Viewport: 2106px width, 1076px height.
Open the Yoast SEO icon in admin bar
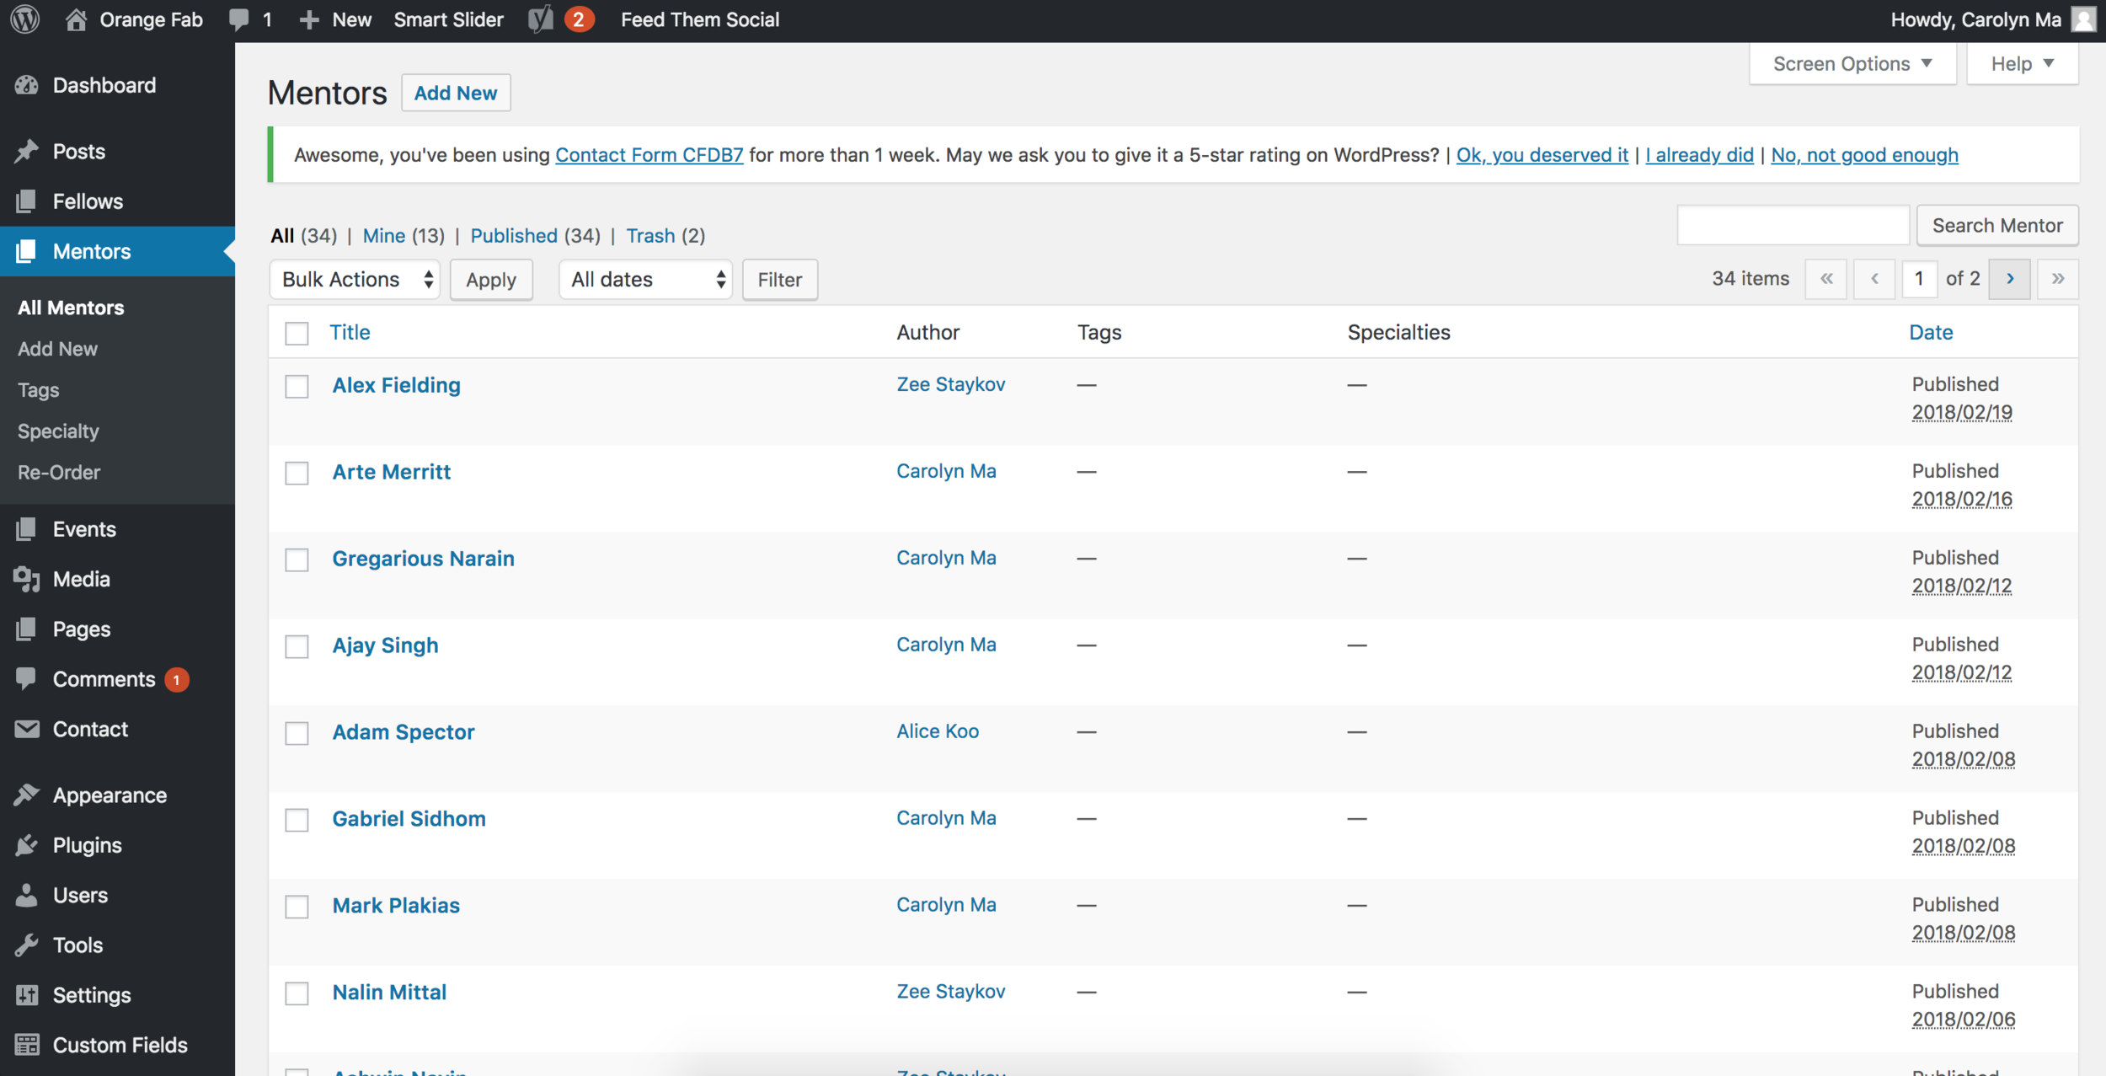[541, 19]
